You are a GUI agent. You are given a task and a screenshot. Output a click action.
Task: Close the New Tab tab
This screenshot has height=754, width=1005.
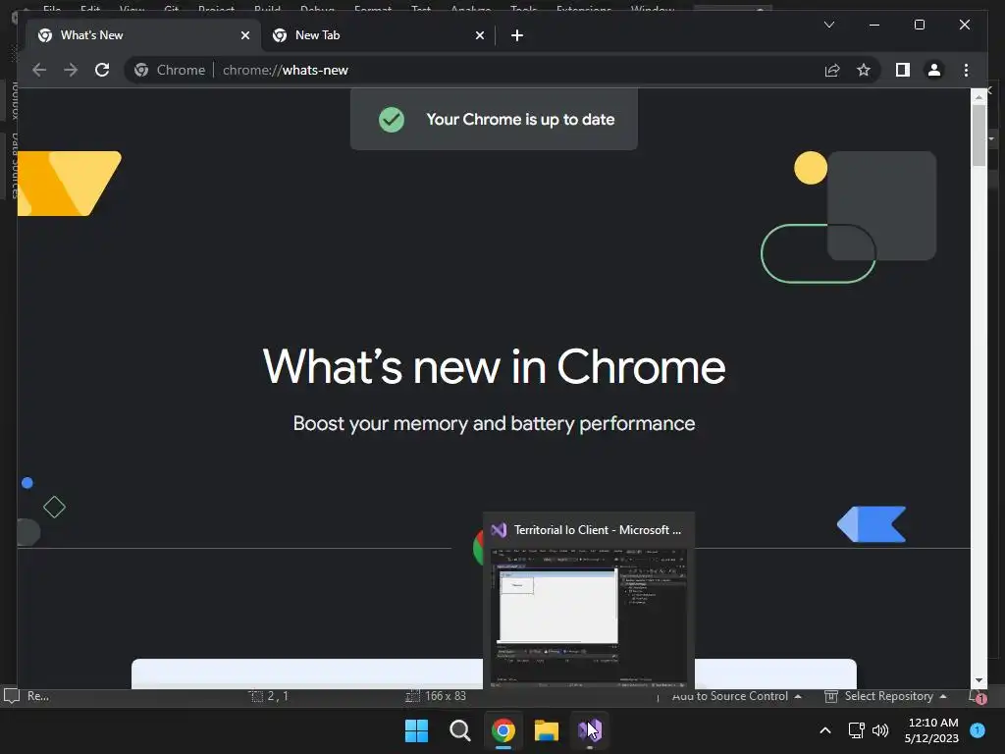coord(479,35)
